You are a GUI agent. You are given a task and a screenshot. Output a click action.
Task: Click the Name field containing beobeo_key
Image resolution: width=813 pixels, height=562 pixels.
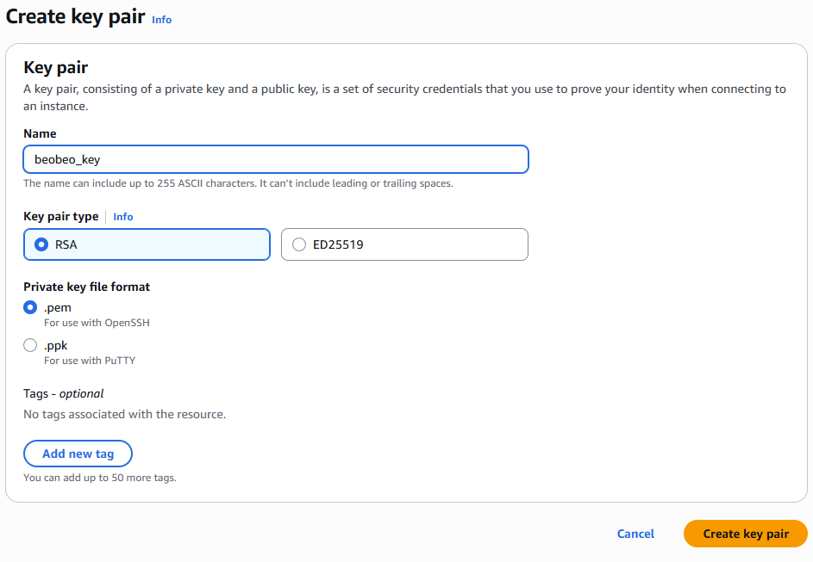click(x=275, y=159)
